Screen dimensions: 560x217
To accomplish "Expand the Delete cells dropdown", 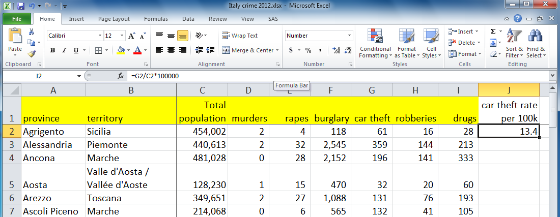I will tap(479, 43).
